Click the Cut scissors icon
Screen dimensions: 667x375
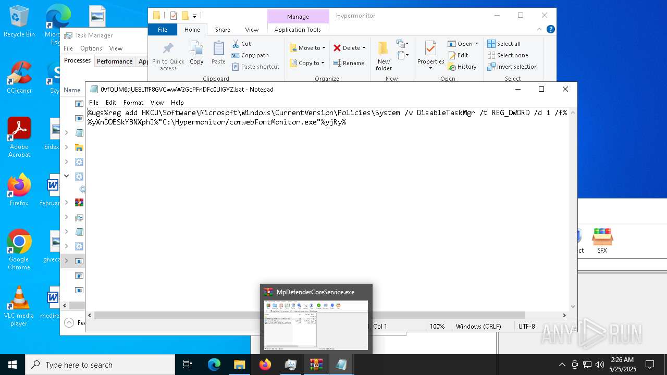[x=236, y=44]
